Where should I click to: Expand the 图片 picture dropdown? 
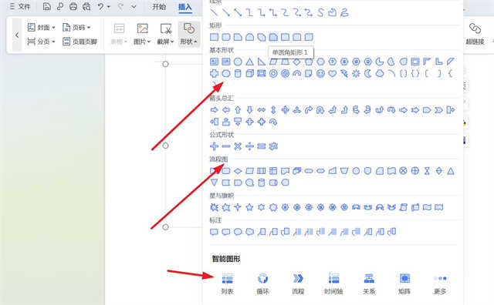(x=142, y=34)
